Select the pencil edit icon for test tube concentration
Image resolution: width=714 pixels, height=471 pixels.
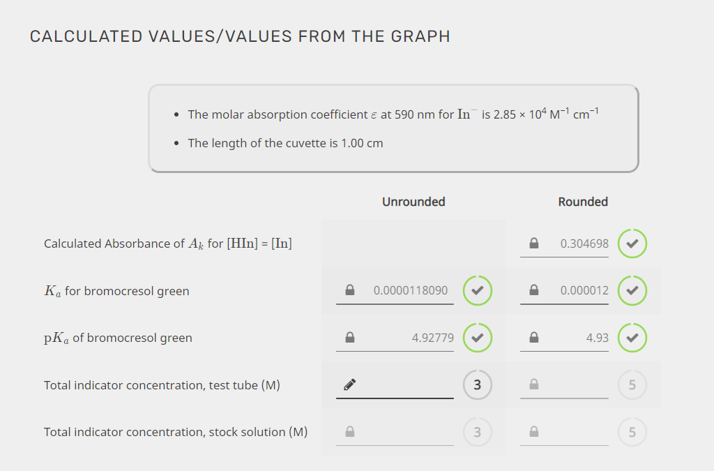pos(349,384)
